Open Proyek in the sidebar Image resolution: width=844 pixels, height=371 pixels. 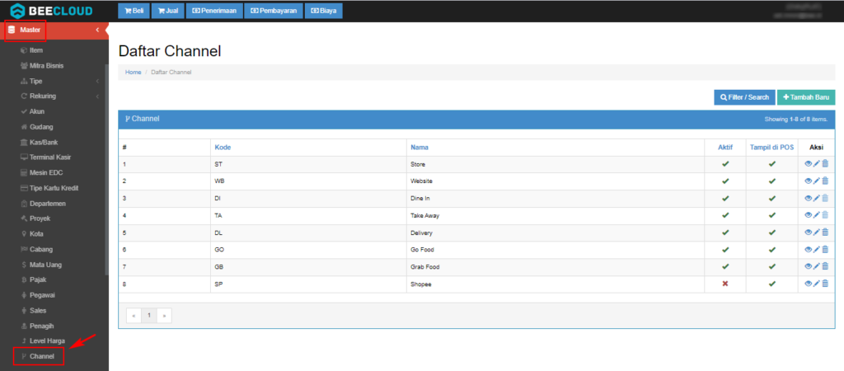(x=35, y=218)
